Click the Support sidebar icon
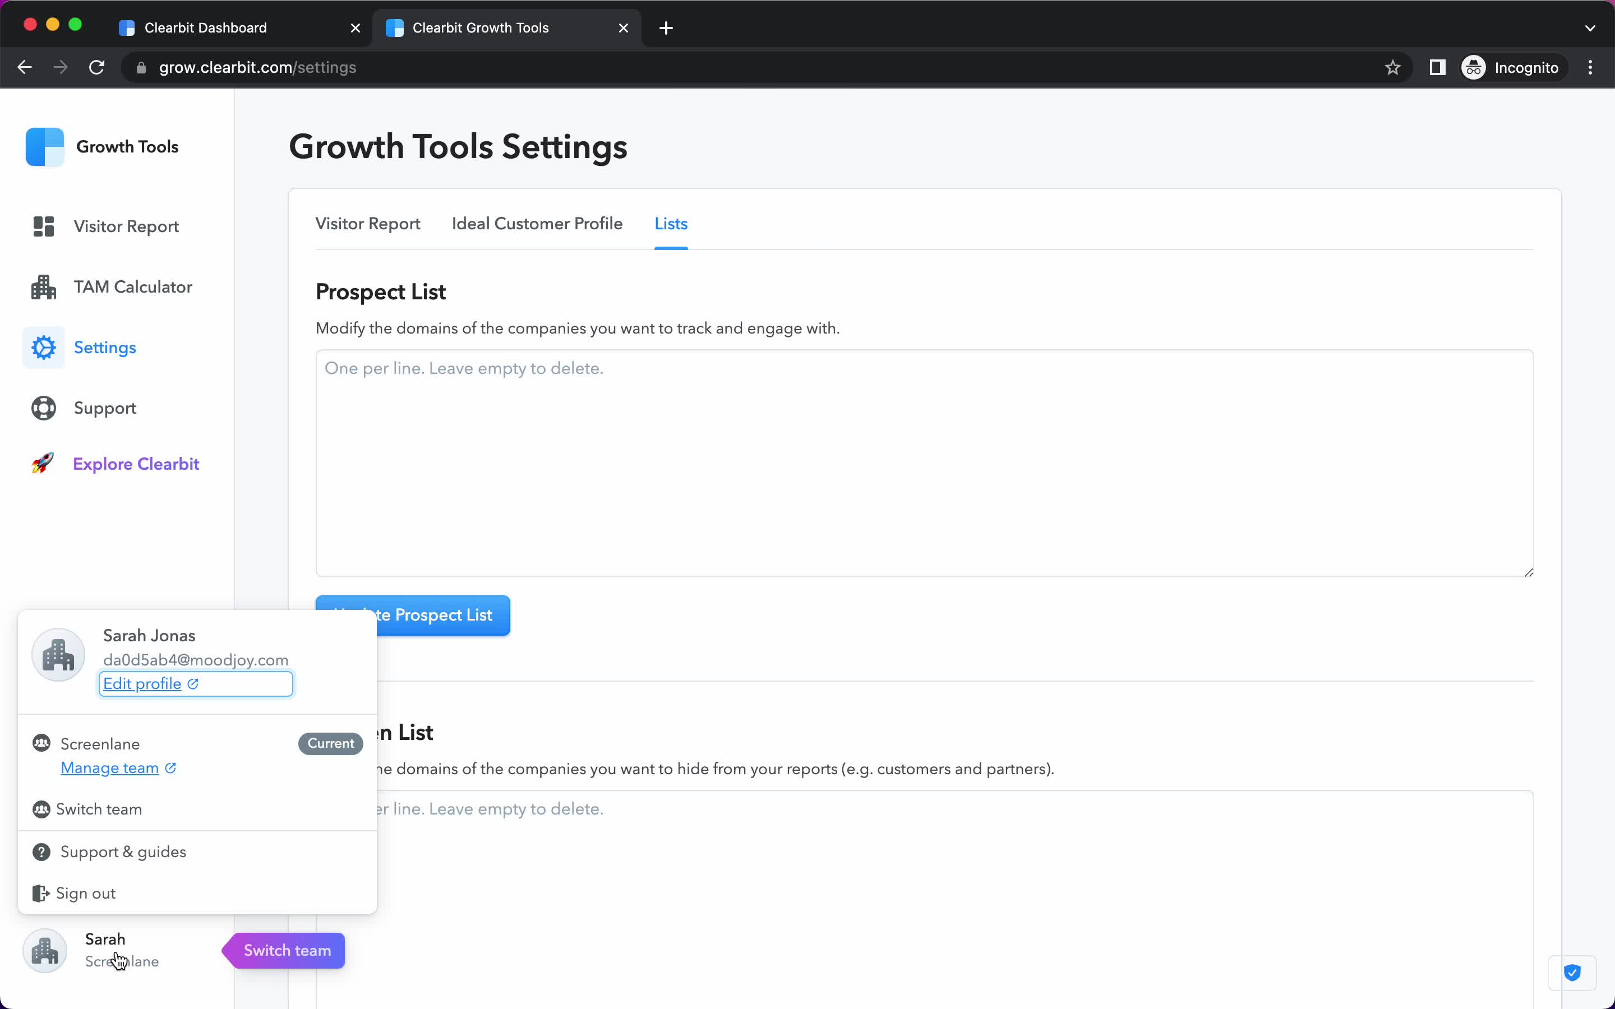 click(x=43, y=408)
